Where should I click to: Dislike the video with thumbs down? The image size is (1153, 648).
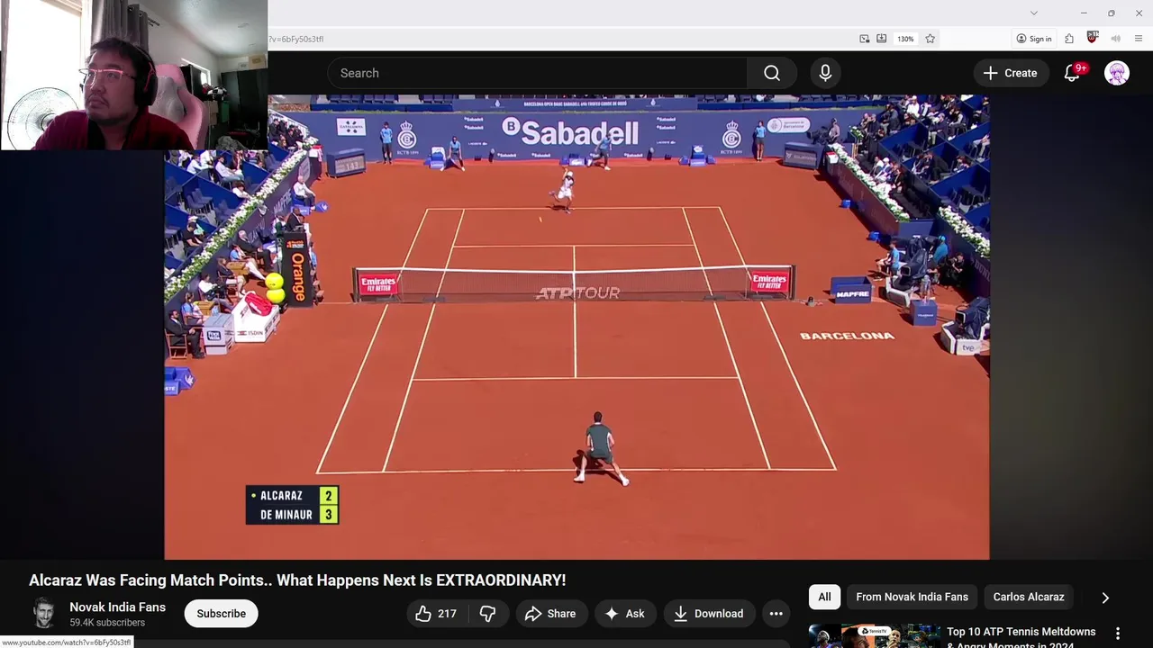point(487,614)
